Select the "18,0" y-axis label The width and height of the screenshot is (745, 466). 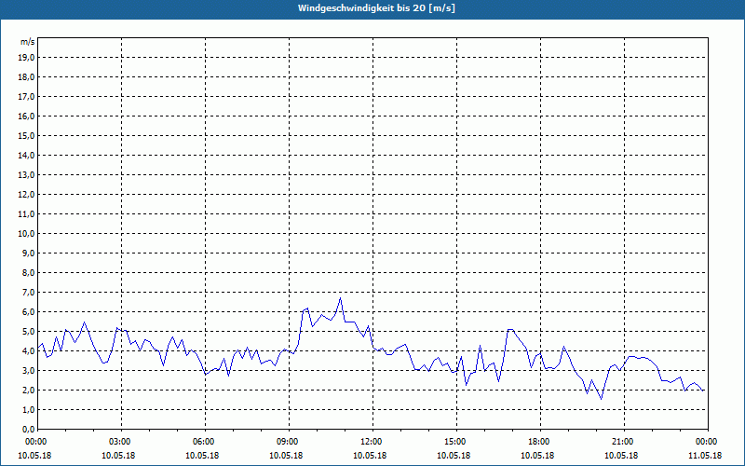pos(26,77)
